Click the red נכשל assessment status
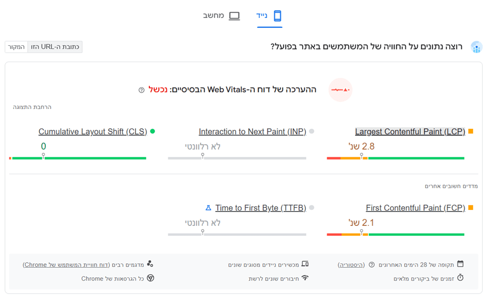The height and width of the screenshot is (295, 483). [158, 90]
